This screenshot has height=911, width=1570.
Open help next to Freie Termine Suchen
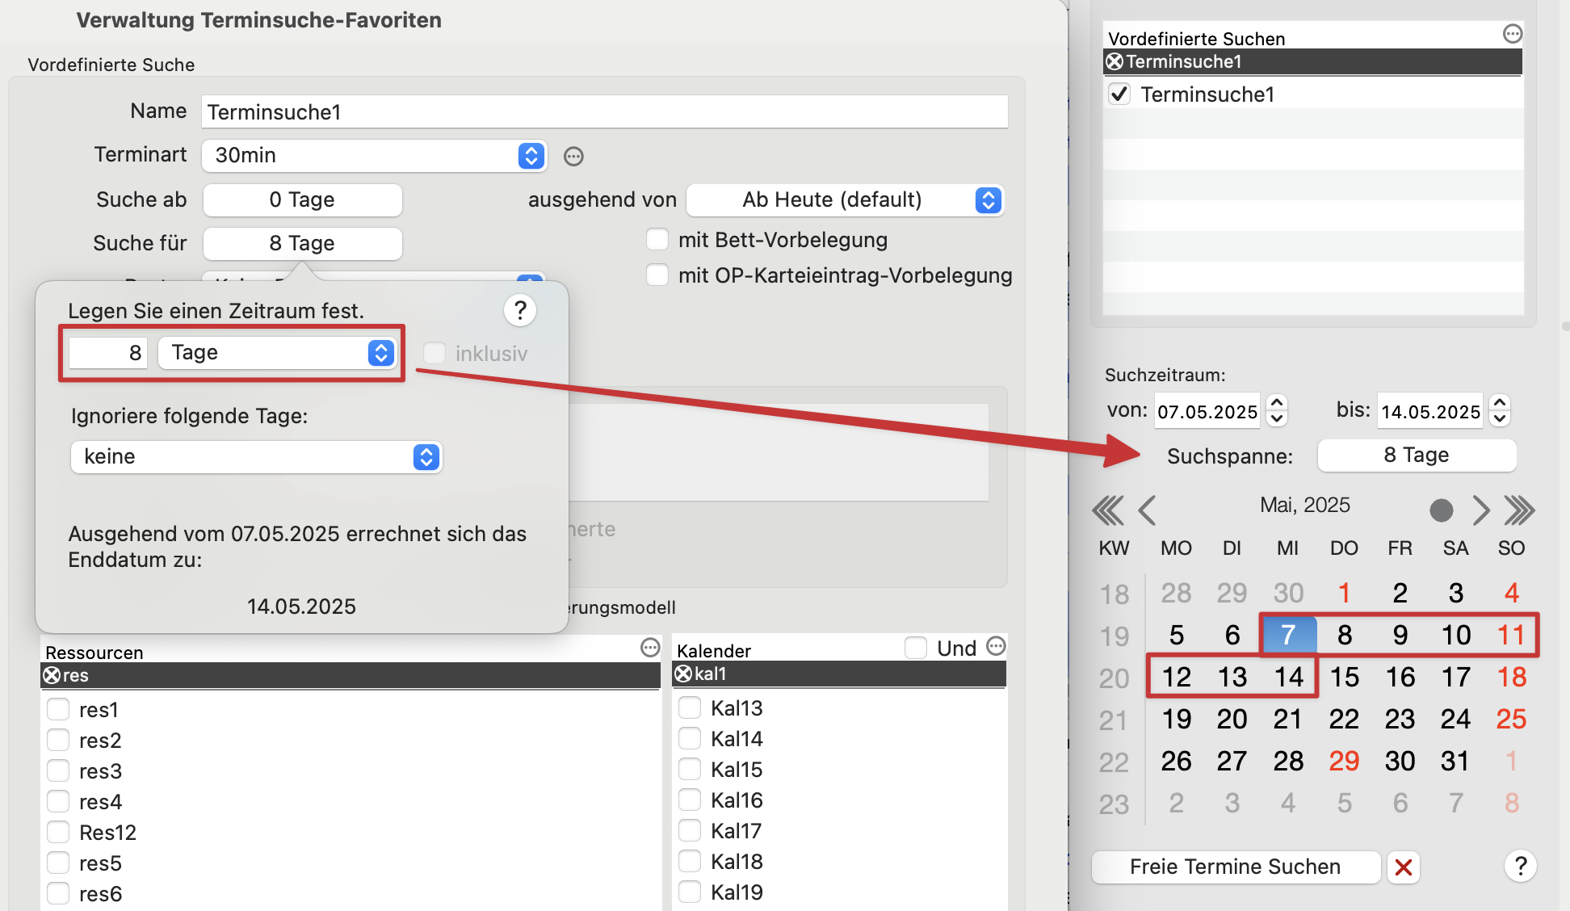click(1521, 867)
